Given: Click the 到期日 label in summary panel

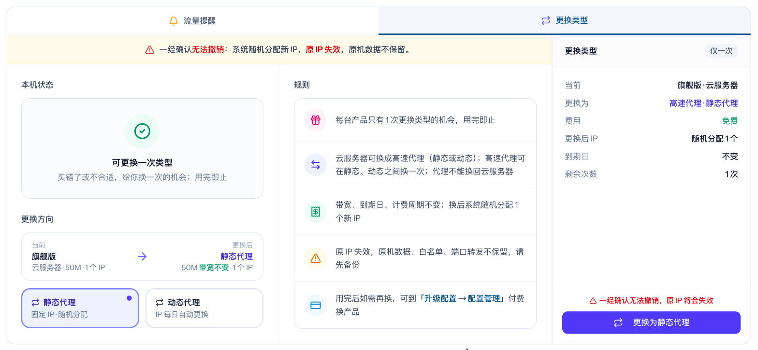Looking at the screenshot, I should 577,157.
